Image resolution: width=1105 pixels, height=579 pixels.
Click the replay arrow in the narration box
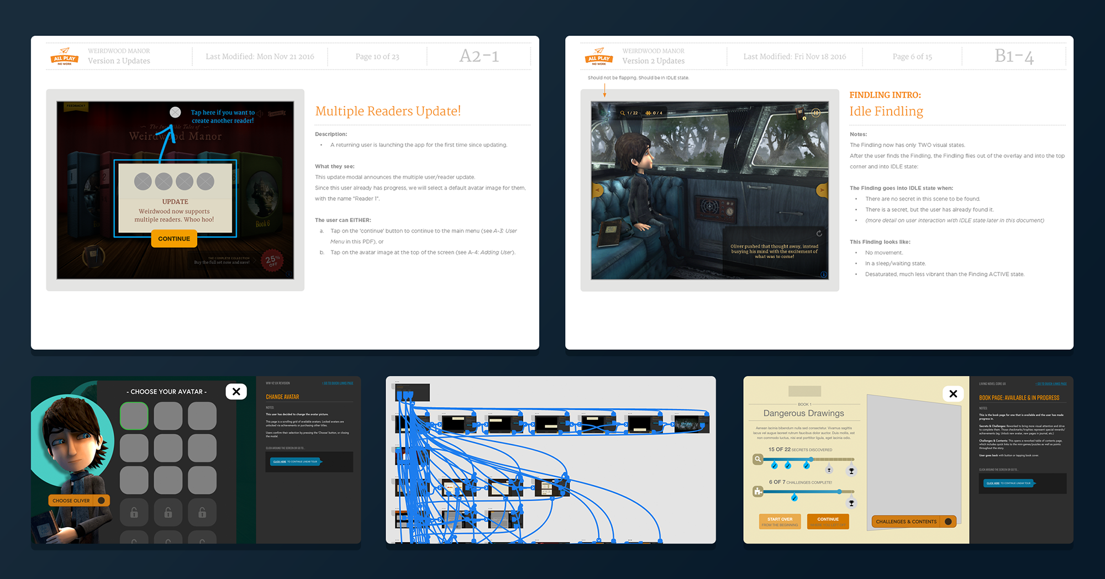(x=819, y=233)
